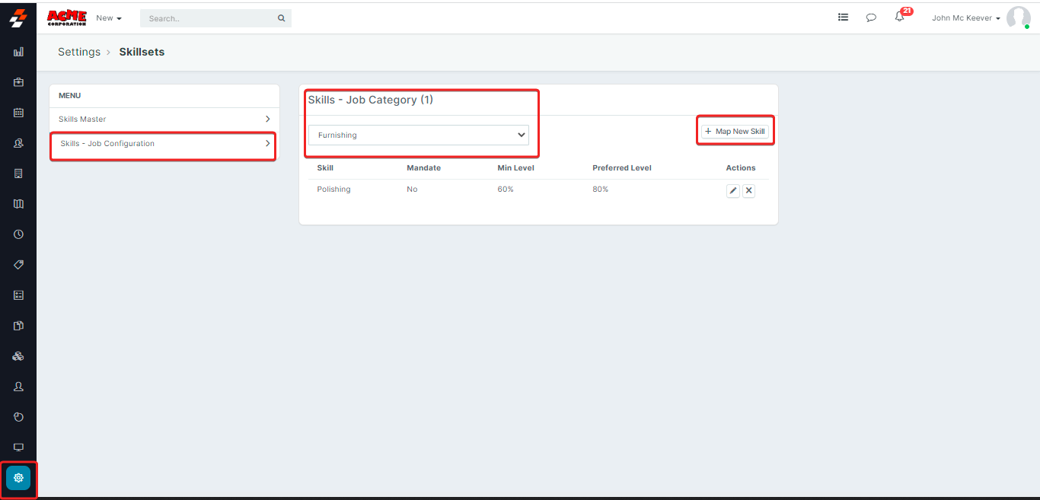Select Skills Master menu item
This screenshot has height=500, width=1040.
coord(164,119)
